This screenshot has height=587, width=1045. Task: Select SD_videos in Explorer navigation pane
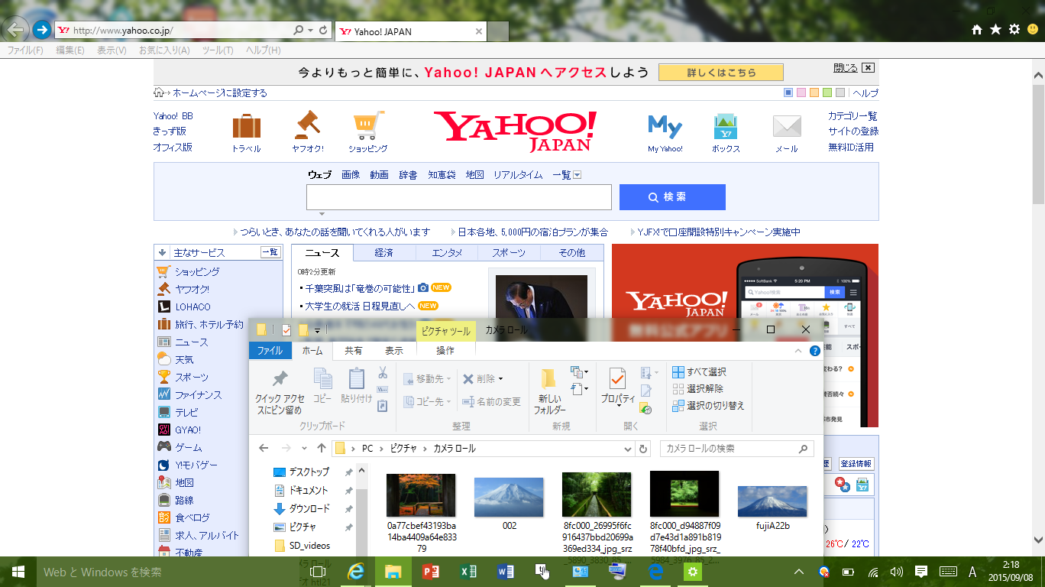[309, 545]
